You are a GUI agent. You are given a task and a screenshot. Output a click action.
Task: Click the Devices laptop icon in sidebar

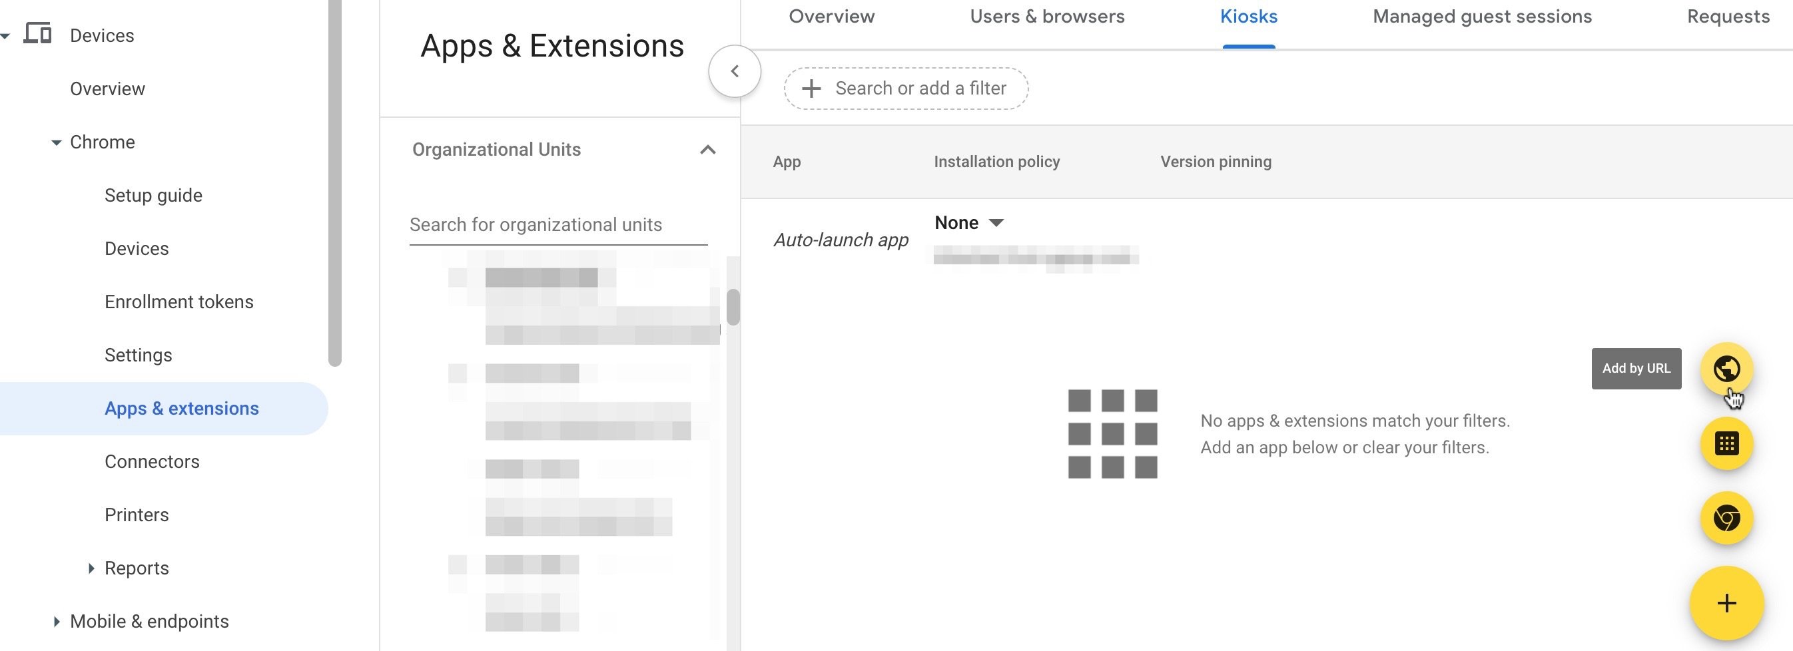(37, 33)
